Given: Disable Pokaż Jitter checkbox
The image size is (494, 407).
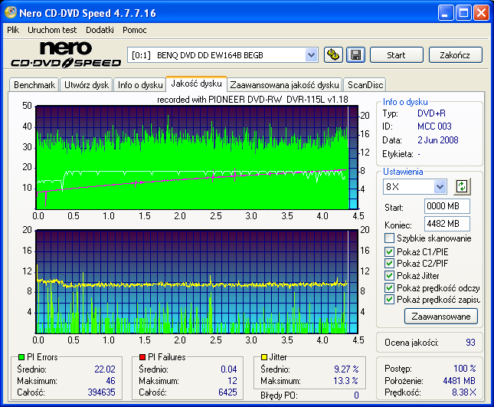Looking at the screenshot, I should [389, 275].
